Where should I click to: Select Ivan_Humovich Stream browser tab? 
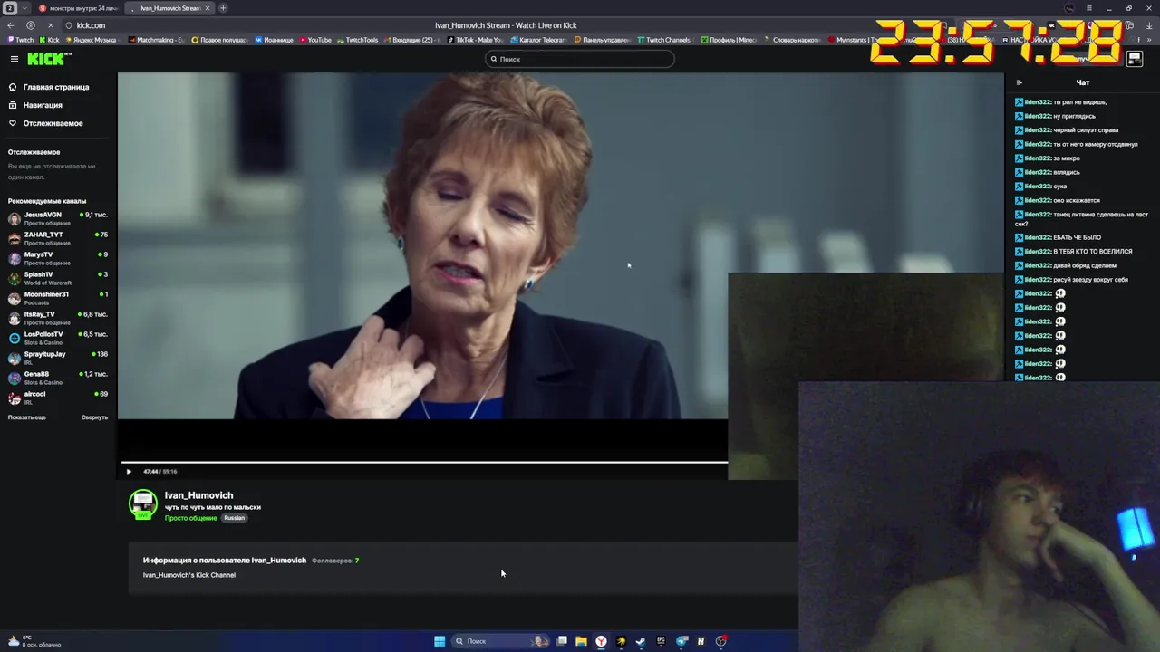pyautogui.click(x=170, y=8)
